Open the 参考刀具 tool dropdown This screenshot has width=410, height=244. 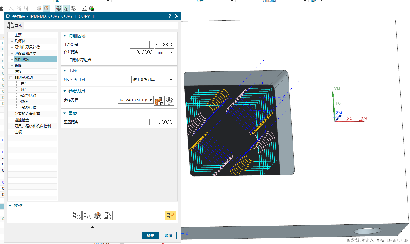click(x=136, y=100)
